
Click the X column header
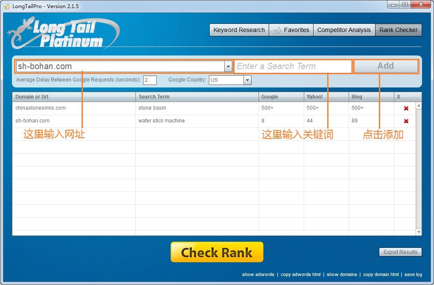[408, 97]
